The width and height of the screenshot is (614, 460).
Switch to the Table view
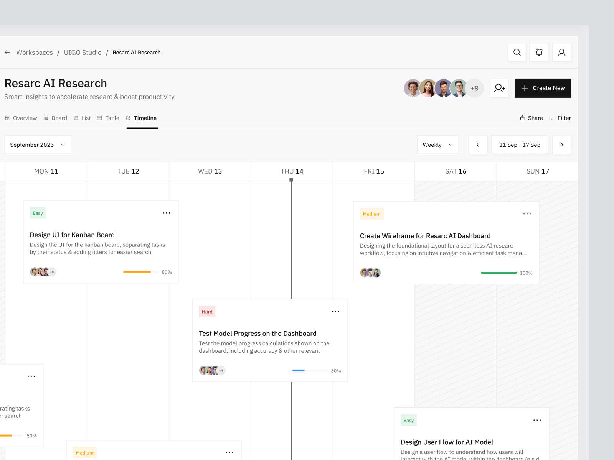(x=108, y=118)
